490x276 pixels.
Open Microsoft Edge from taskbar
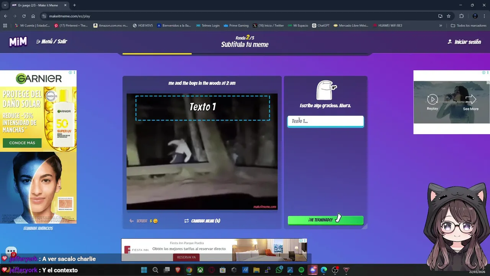pyautogui.click(x=324, y=270)
